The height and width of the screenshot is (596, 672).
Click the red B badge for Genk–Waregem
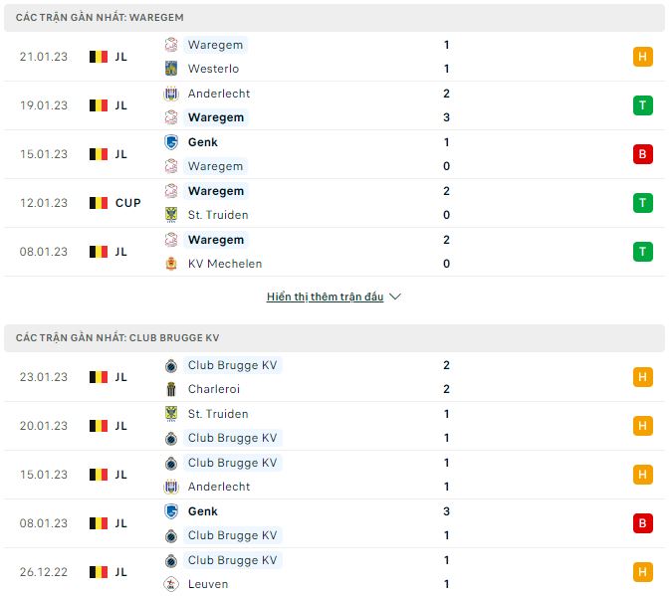(x=642, y=154)
